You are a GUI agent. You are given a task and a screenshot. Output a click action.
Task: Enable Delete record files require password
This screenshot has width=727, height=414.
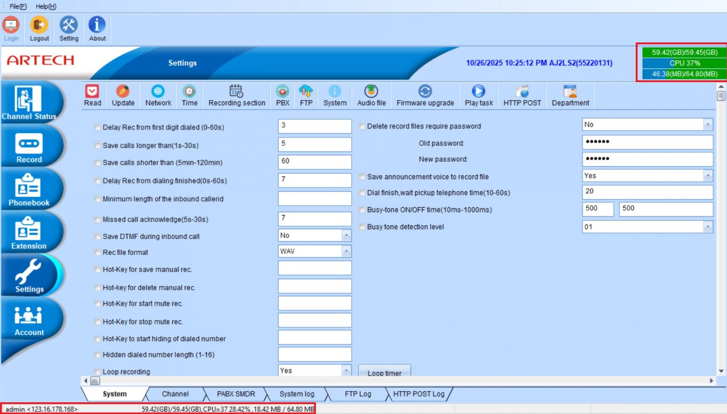361,126
